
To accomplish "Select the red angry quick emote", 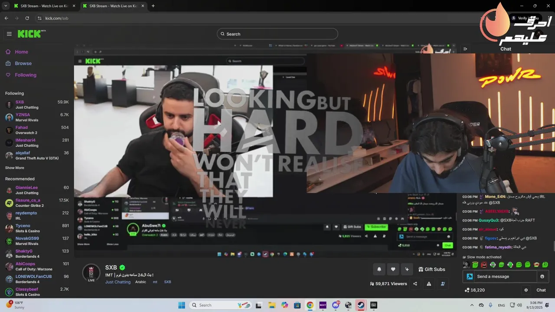I will point(484,265).
